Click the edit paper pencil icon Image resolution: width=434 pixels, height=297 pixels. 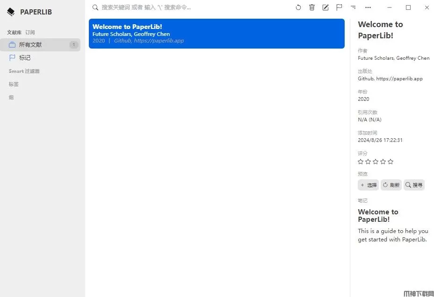[325, 7]
